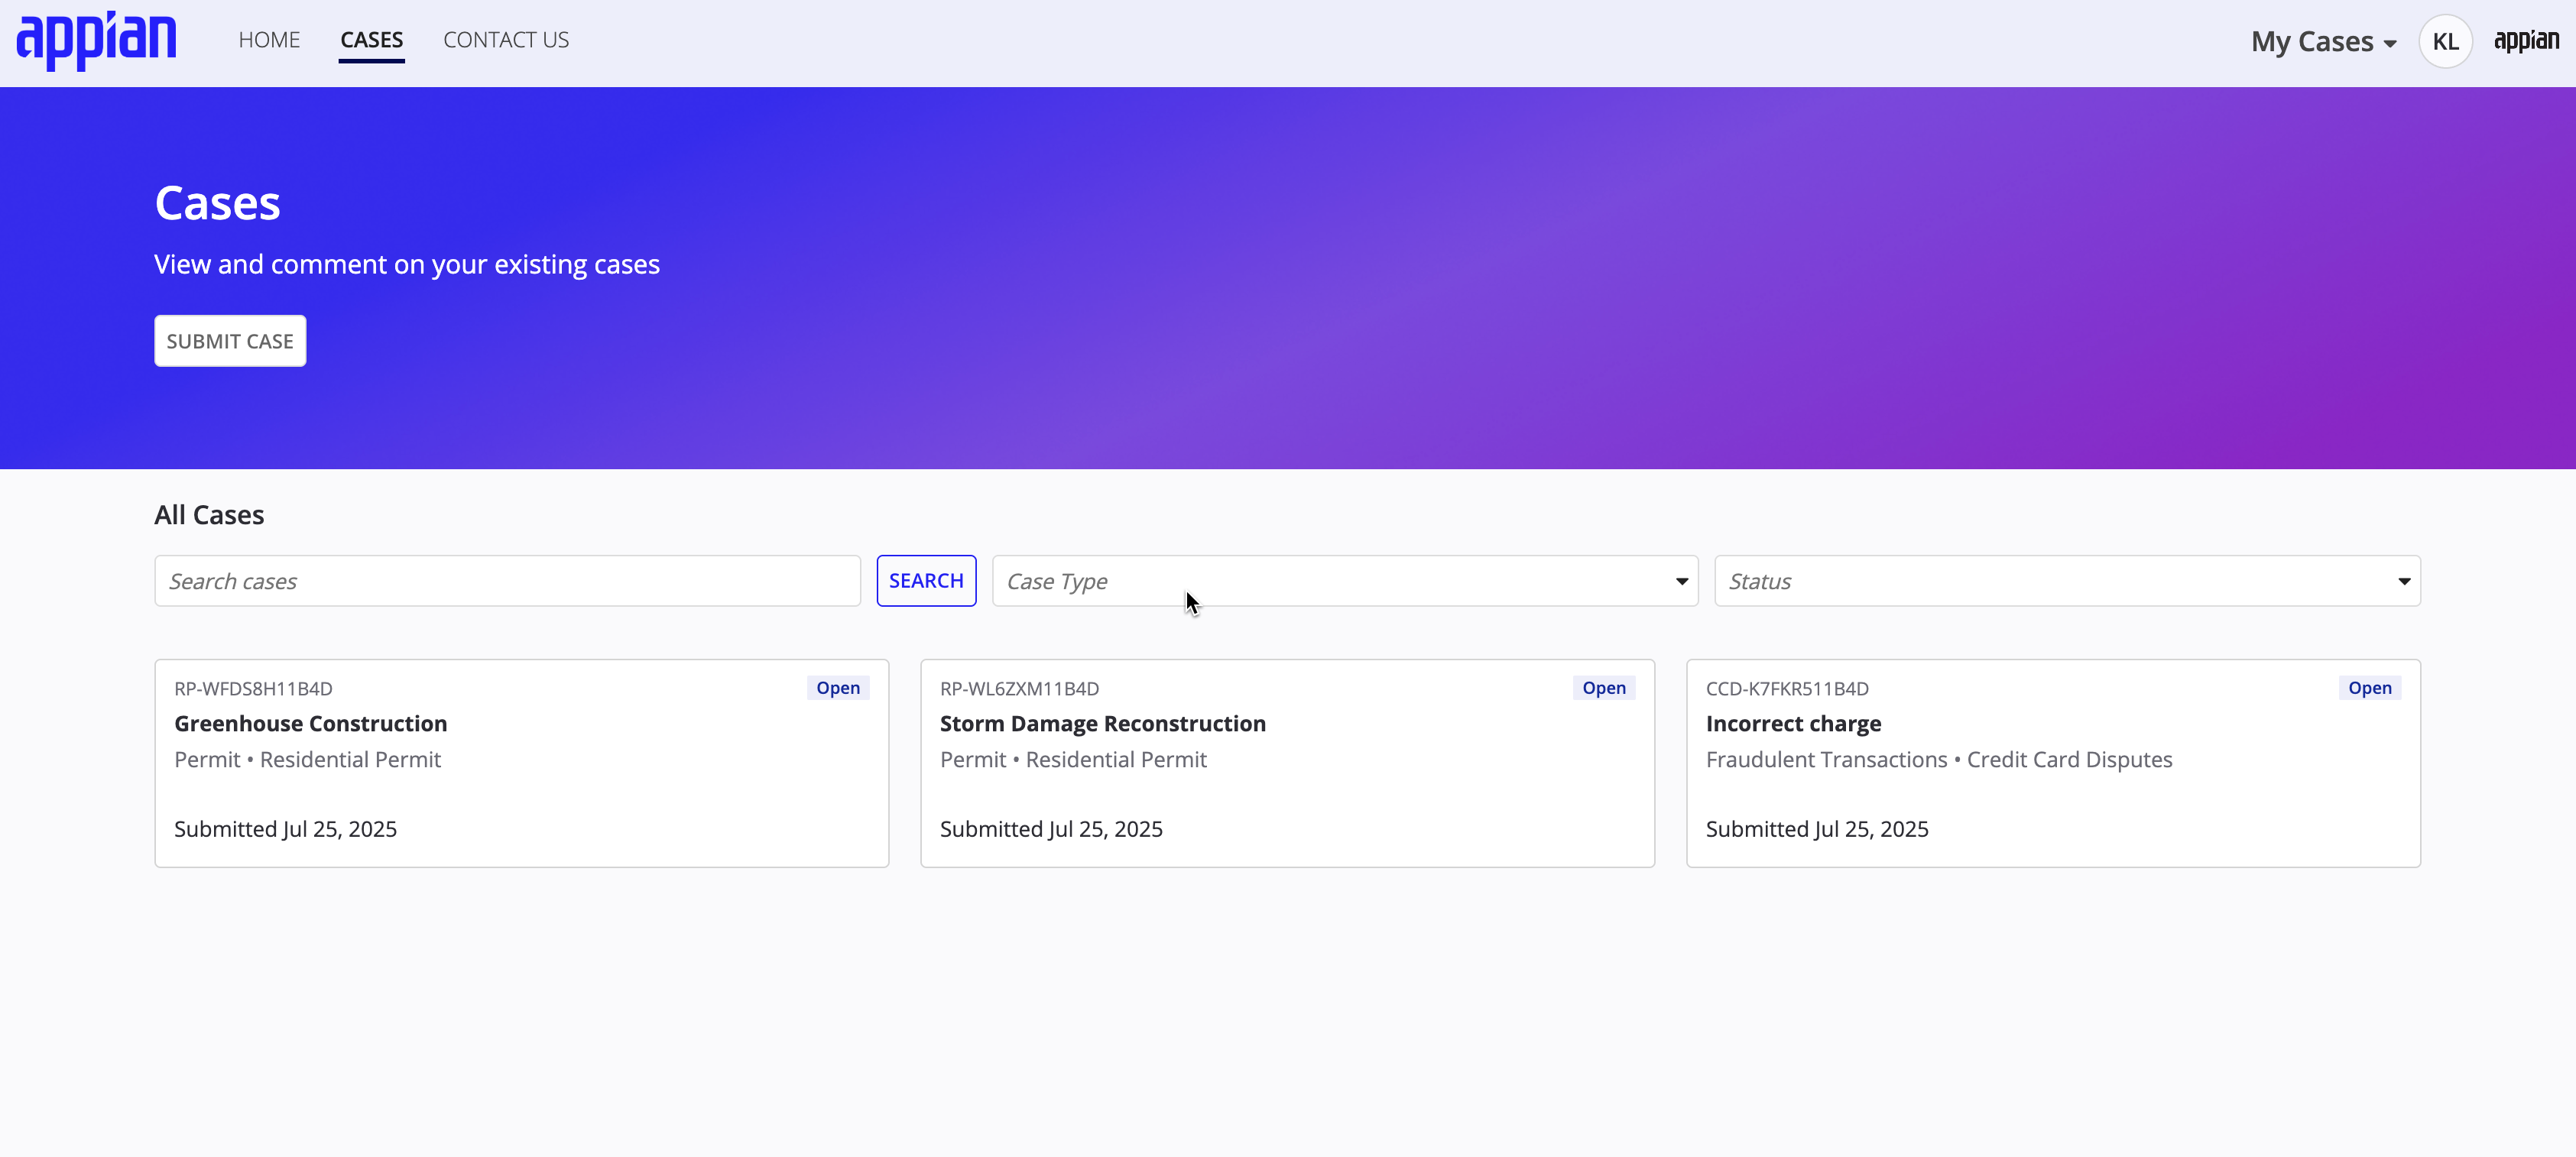2576x1157 pixels.
Task: Click the Appian logo at top left
Action: coord(96,41)
